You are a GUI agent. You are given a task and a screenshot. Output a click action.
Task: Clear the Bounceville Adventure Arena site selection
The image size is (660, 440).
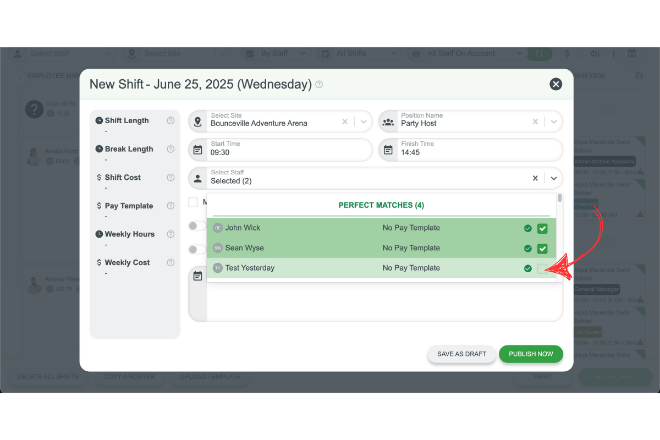(345, 122)
